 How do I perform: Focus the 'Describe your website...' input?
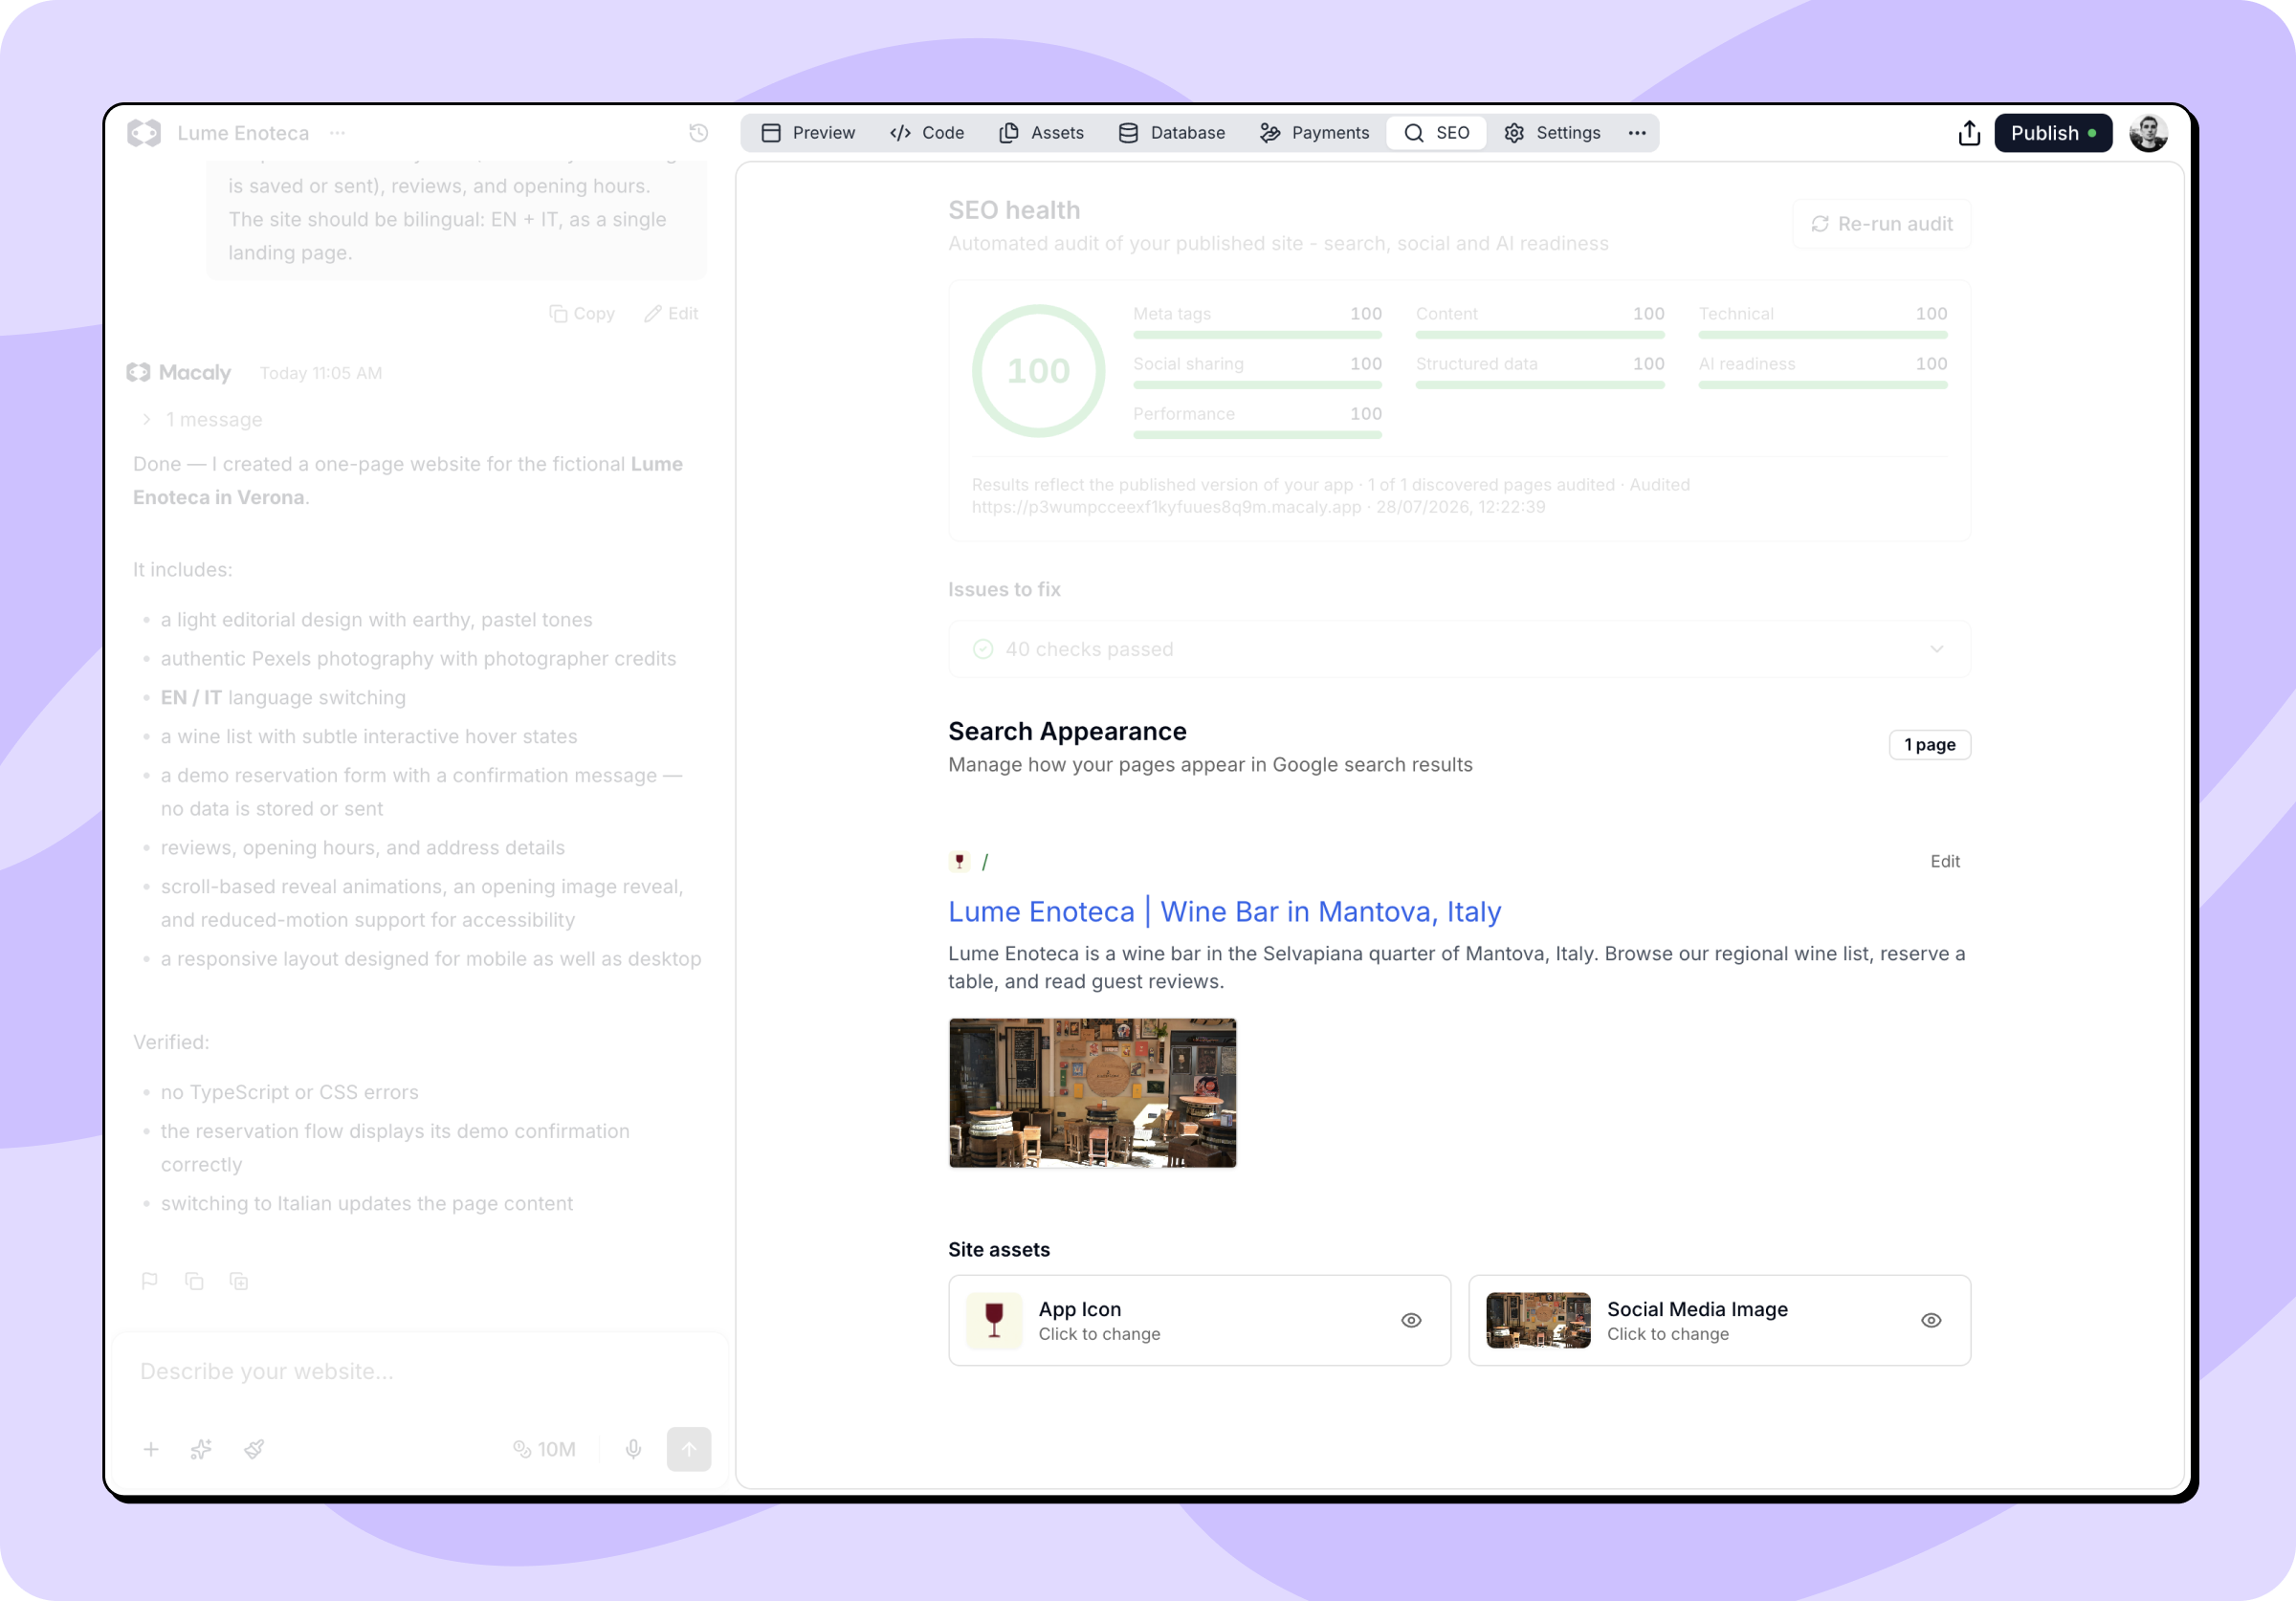(x=420, y=1371)
